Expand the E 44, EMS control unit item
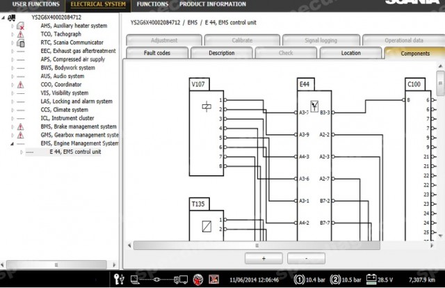 pos(22,152)
